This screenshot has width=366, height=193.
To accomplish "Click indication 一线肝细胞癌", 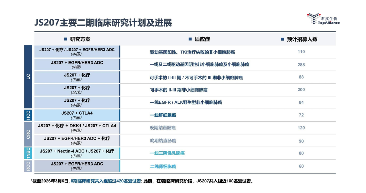I will [x=163, y=115].
